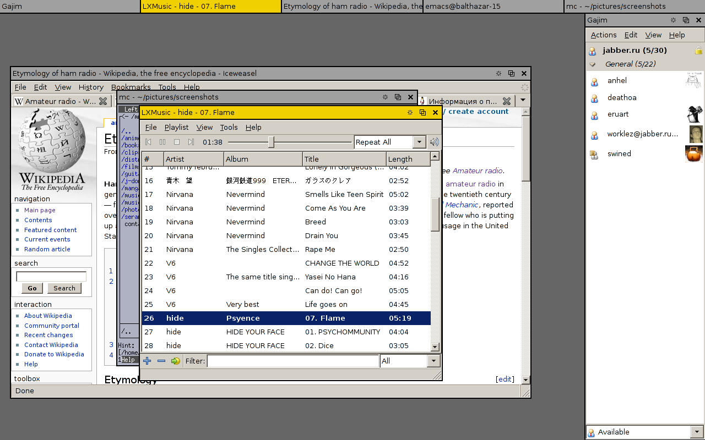Open Random article link
The width and height of the screenshot is (705, 440).
click(47, 249)
